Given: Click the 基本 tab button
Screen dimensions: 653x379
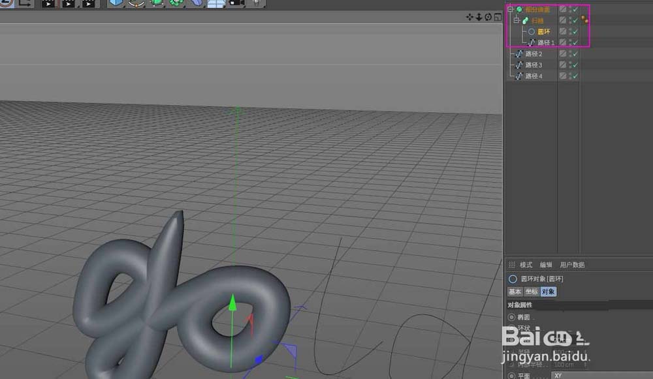Looking at the screenshot, I should click(515, 292).
